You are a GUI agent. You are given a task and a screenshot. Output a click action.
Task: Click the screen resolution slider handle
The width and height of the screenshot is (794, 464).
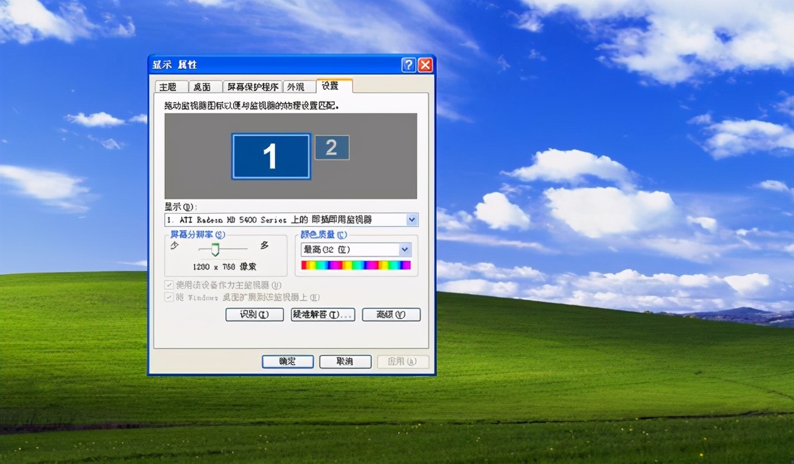click(x=216, y=250)
